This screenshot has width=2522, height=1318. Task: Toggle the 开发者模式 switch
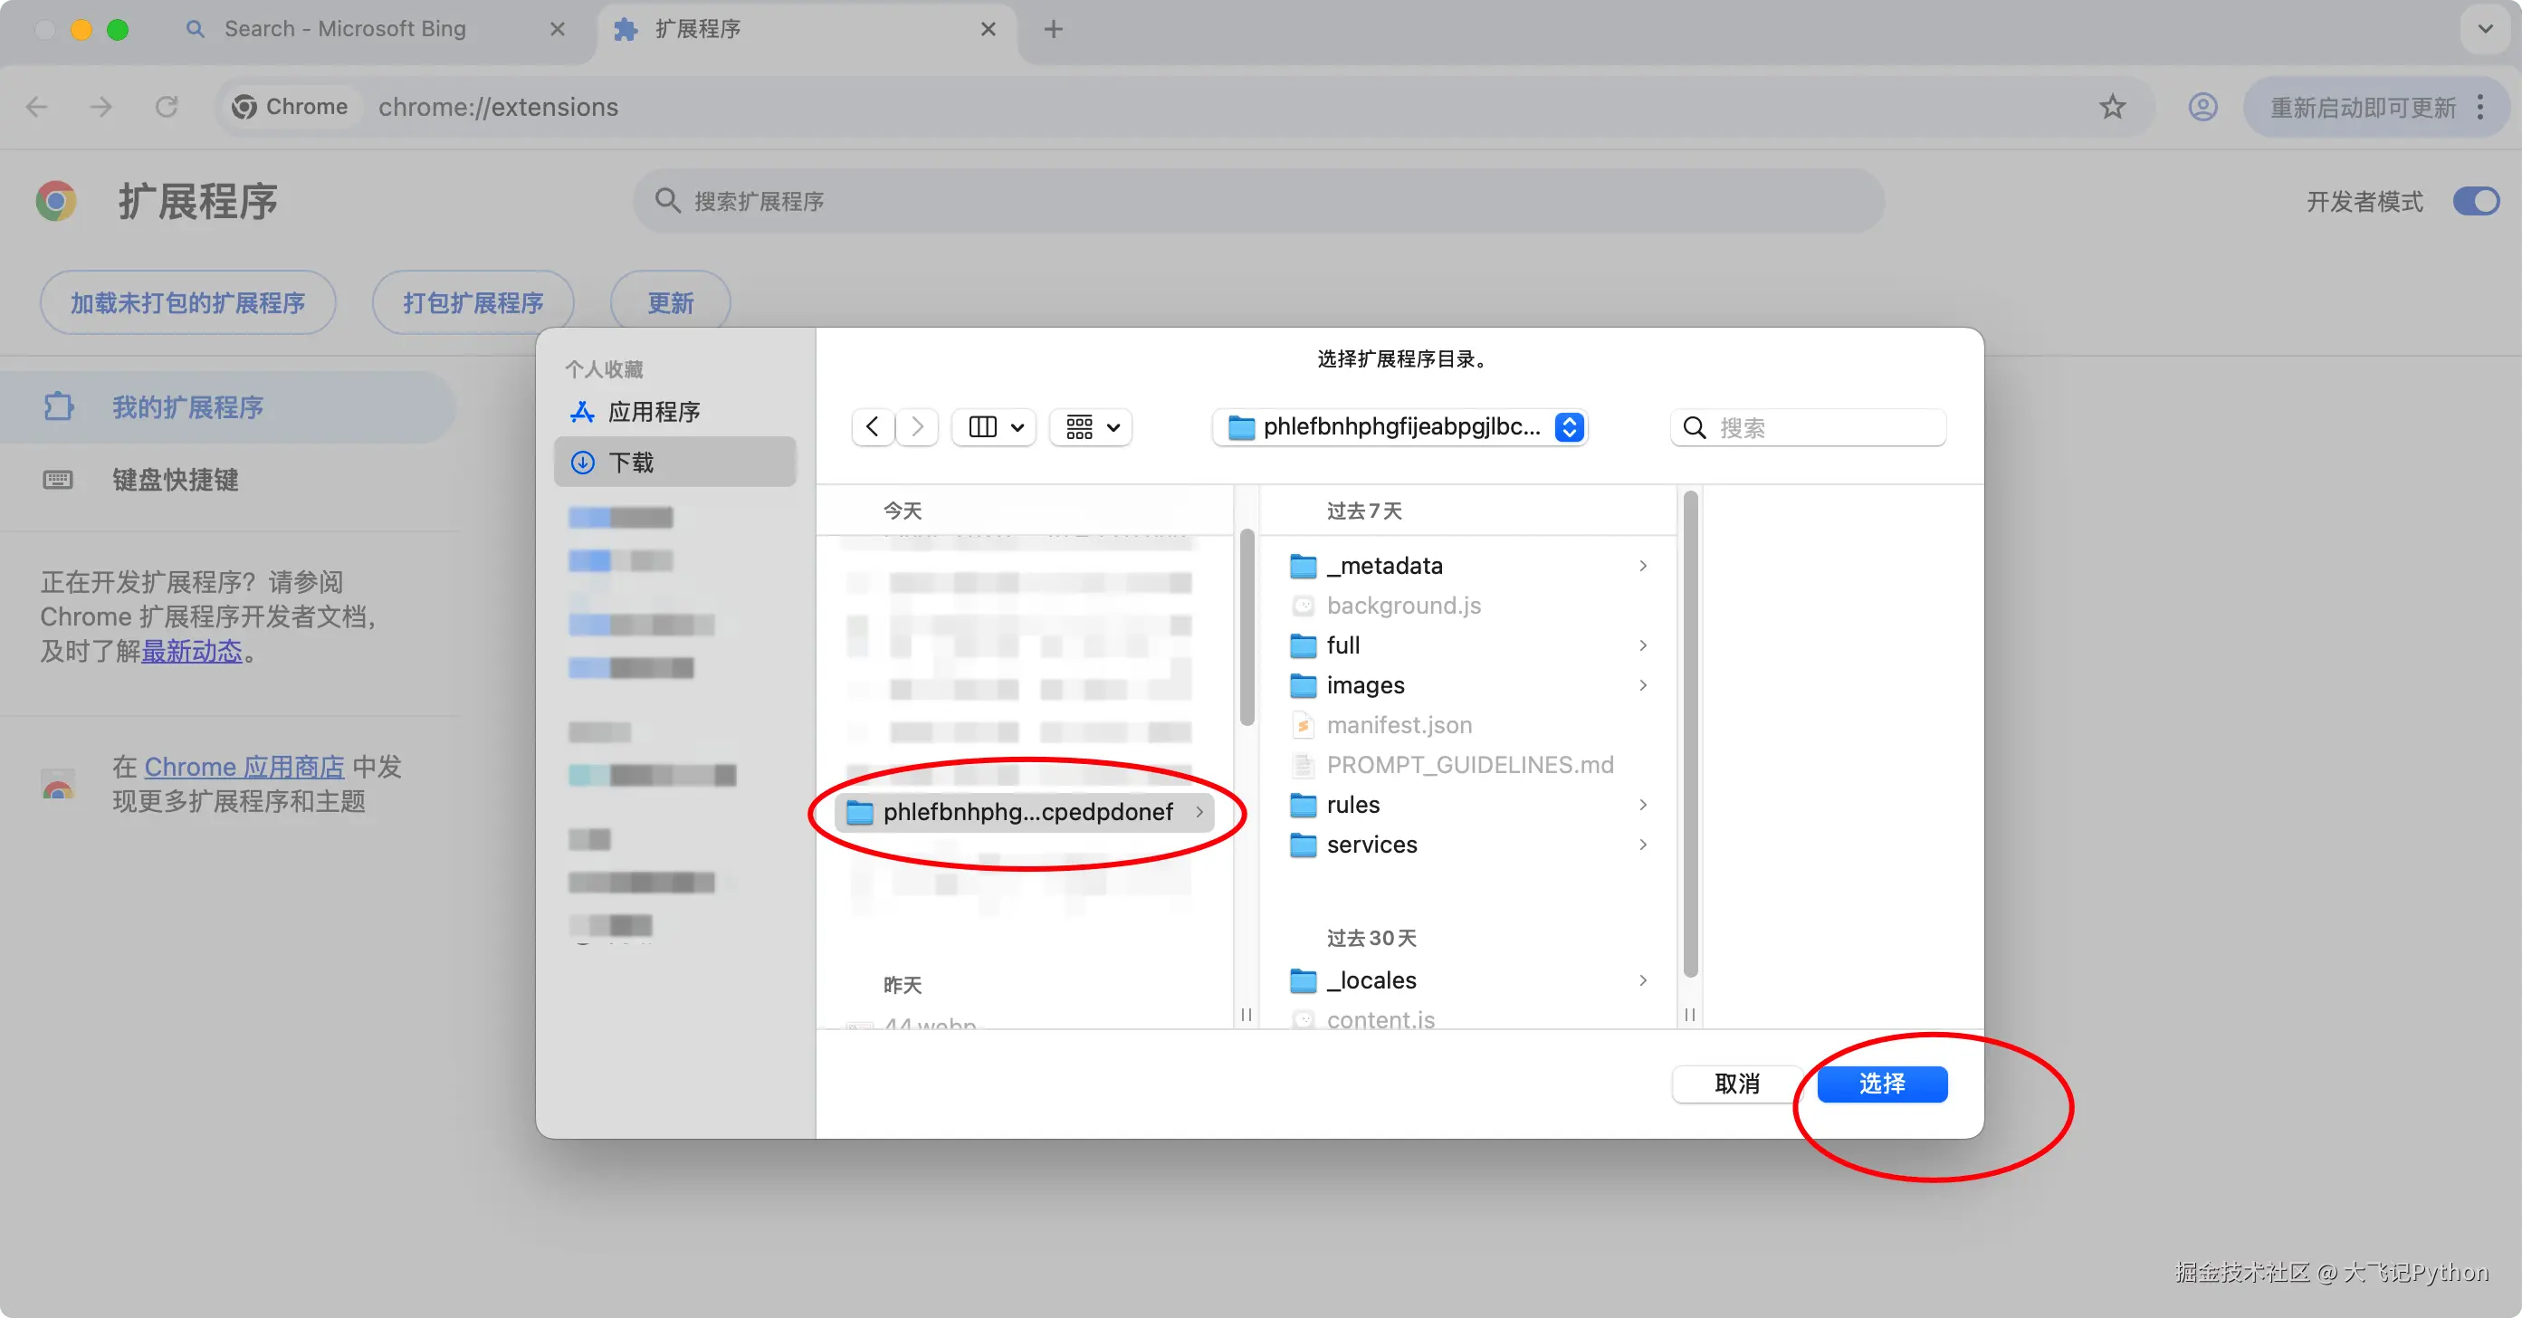point(2475,201)
